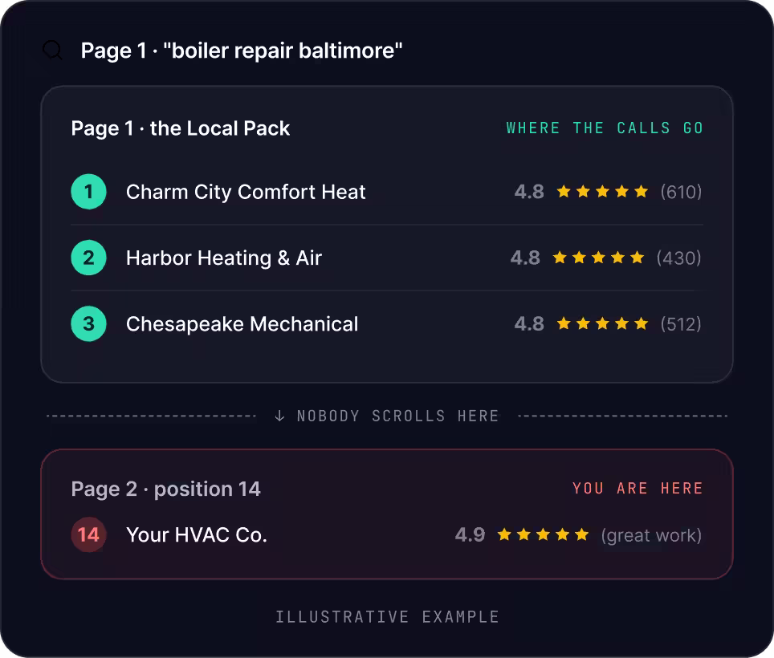Click star rating of Chesapeake Mechanical
The width and height of the screenshot is (774, 658).
tap(602, 323)
